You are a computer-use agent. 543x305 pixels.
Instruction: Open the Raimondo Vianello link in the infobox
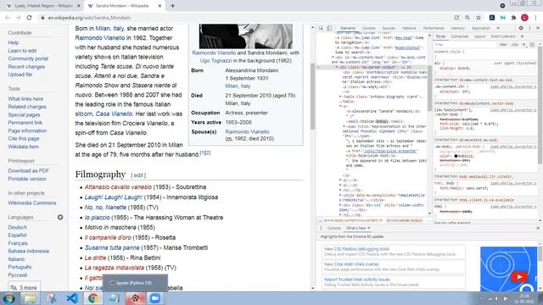247,132
